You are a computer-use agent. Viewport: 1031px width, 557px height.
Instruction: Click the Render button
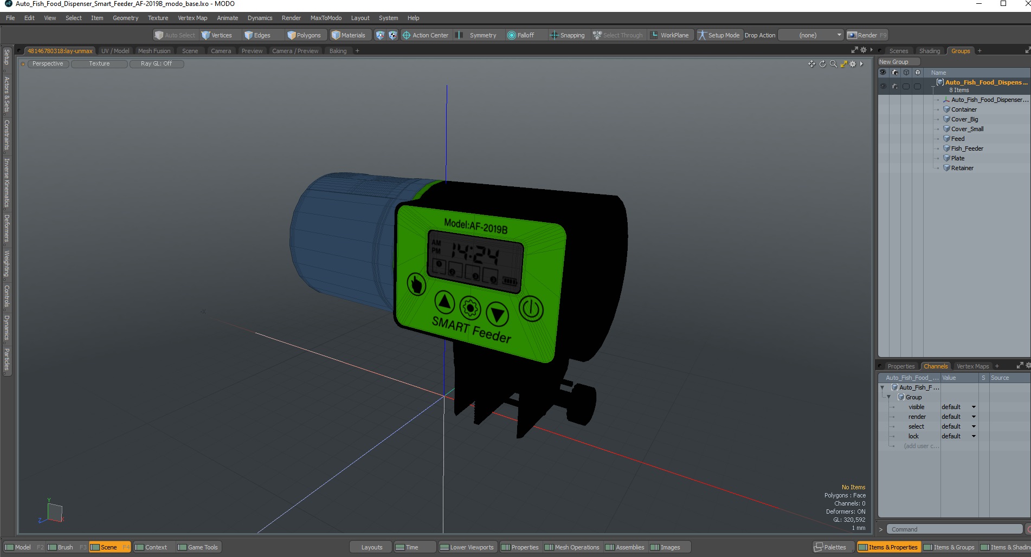tap(867, 35)
